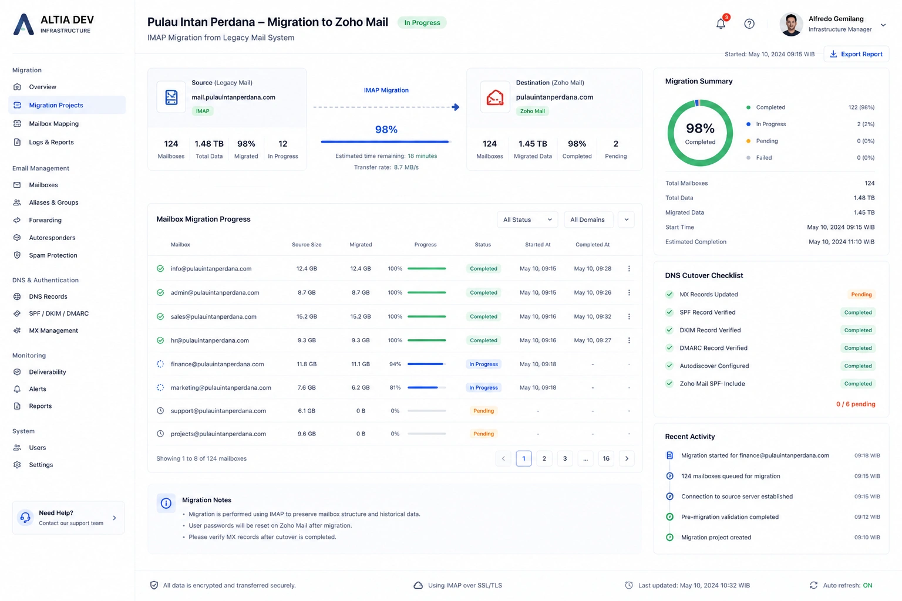The height and width of the screenshot is (601, 902).
Task: Toggle SPF Record Verified checklist checkmark
Action: [669, 312]
